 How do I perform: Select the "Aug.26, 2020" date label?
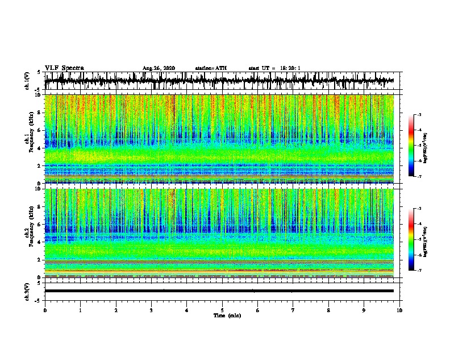159,68
